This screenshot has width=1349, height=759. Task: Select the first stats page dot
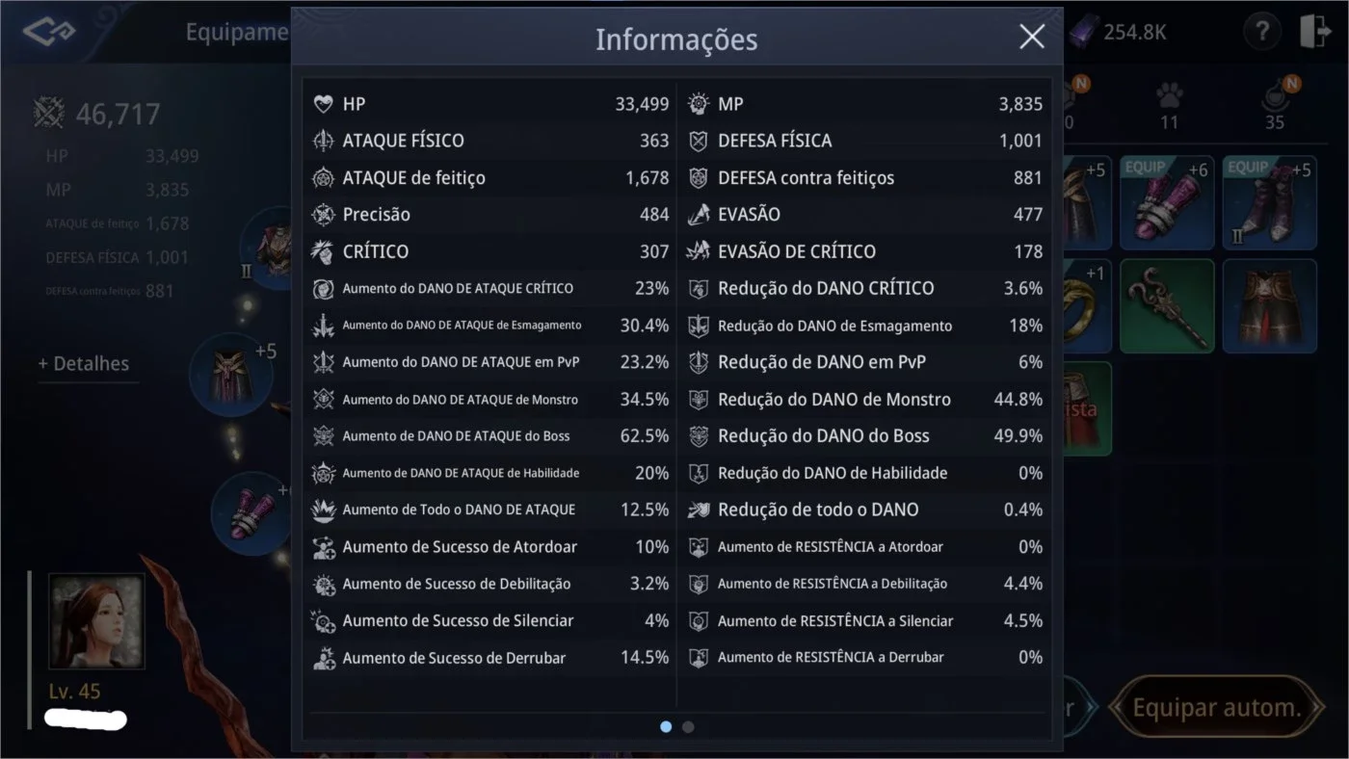click(x=666, y=727)
